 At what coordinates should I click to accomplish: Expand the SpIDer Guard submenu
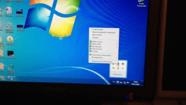point(104,42)
